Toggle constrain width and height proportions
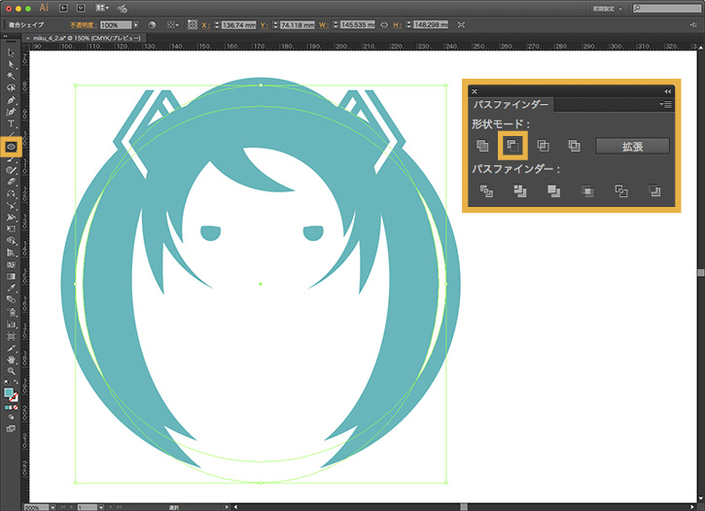 (x=384, y=25)
